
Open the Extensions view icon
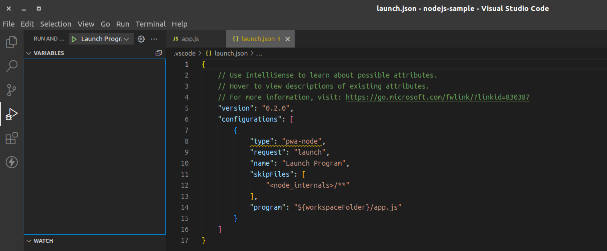click(x=11, y=138)
